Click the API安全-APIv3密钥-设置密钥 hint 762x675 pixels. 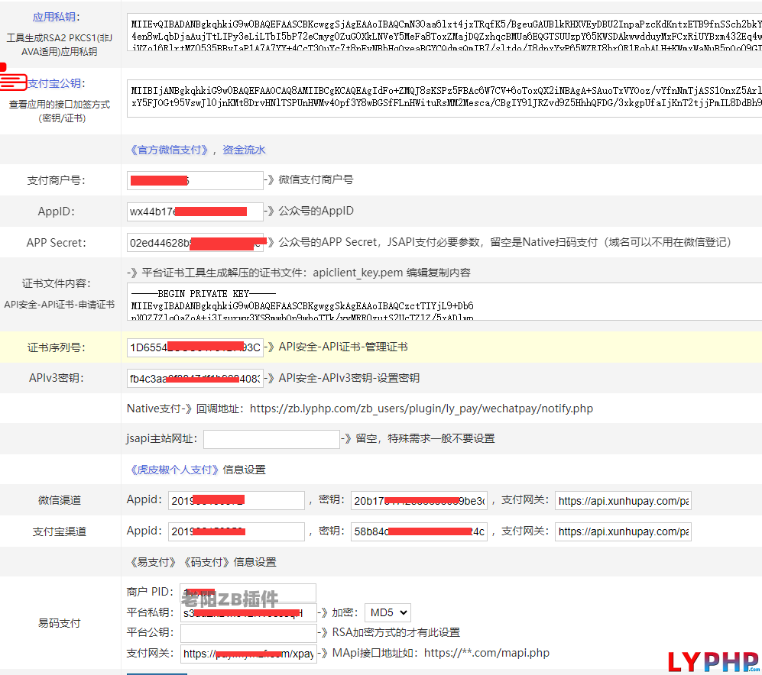[349, 378]
